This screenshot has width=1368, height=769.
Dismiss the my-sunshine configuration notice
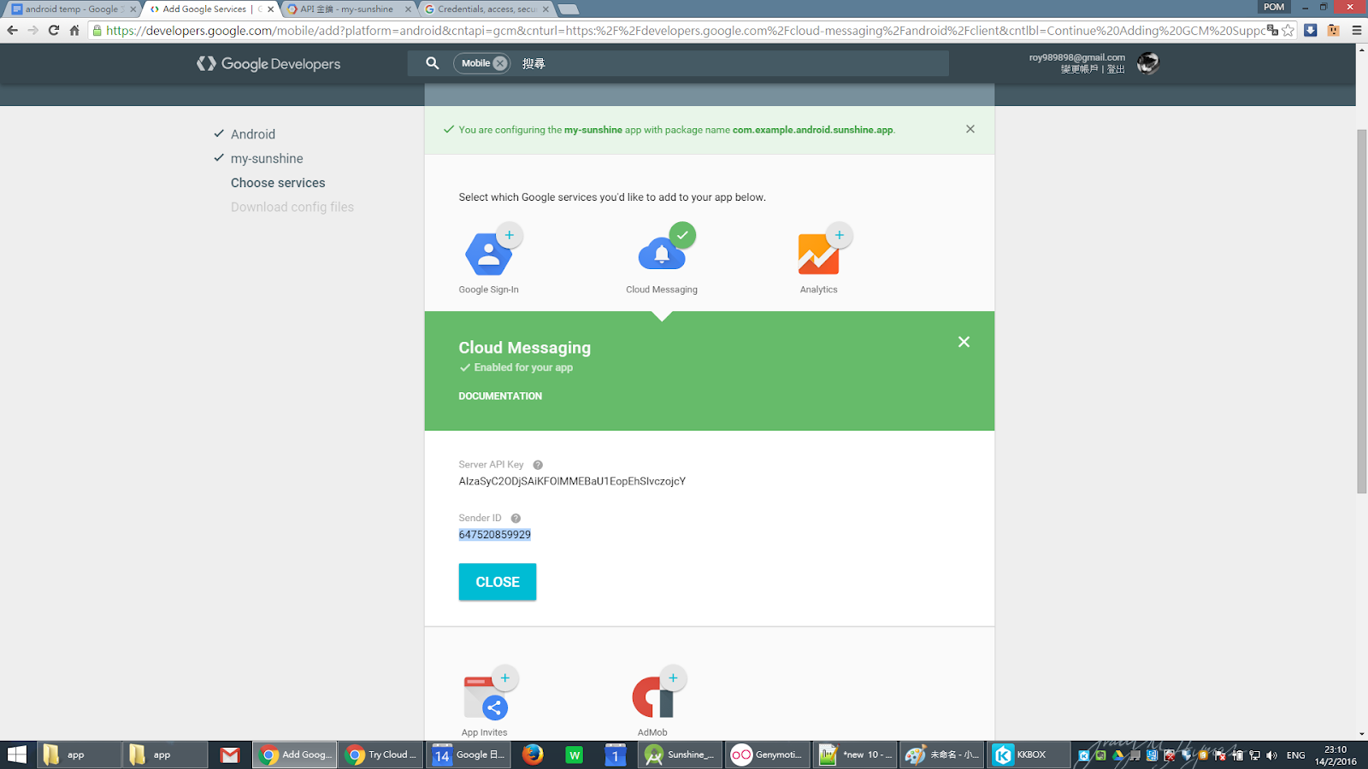coord(970,129)
